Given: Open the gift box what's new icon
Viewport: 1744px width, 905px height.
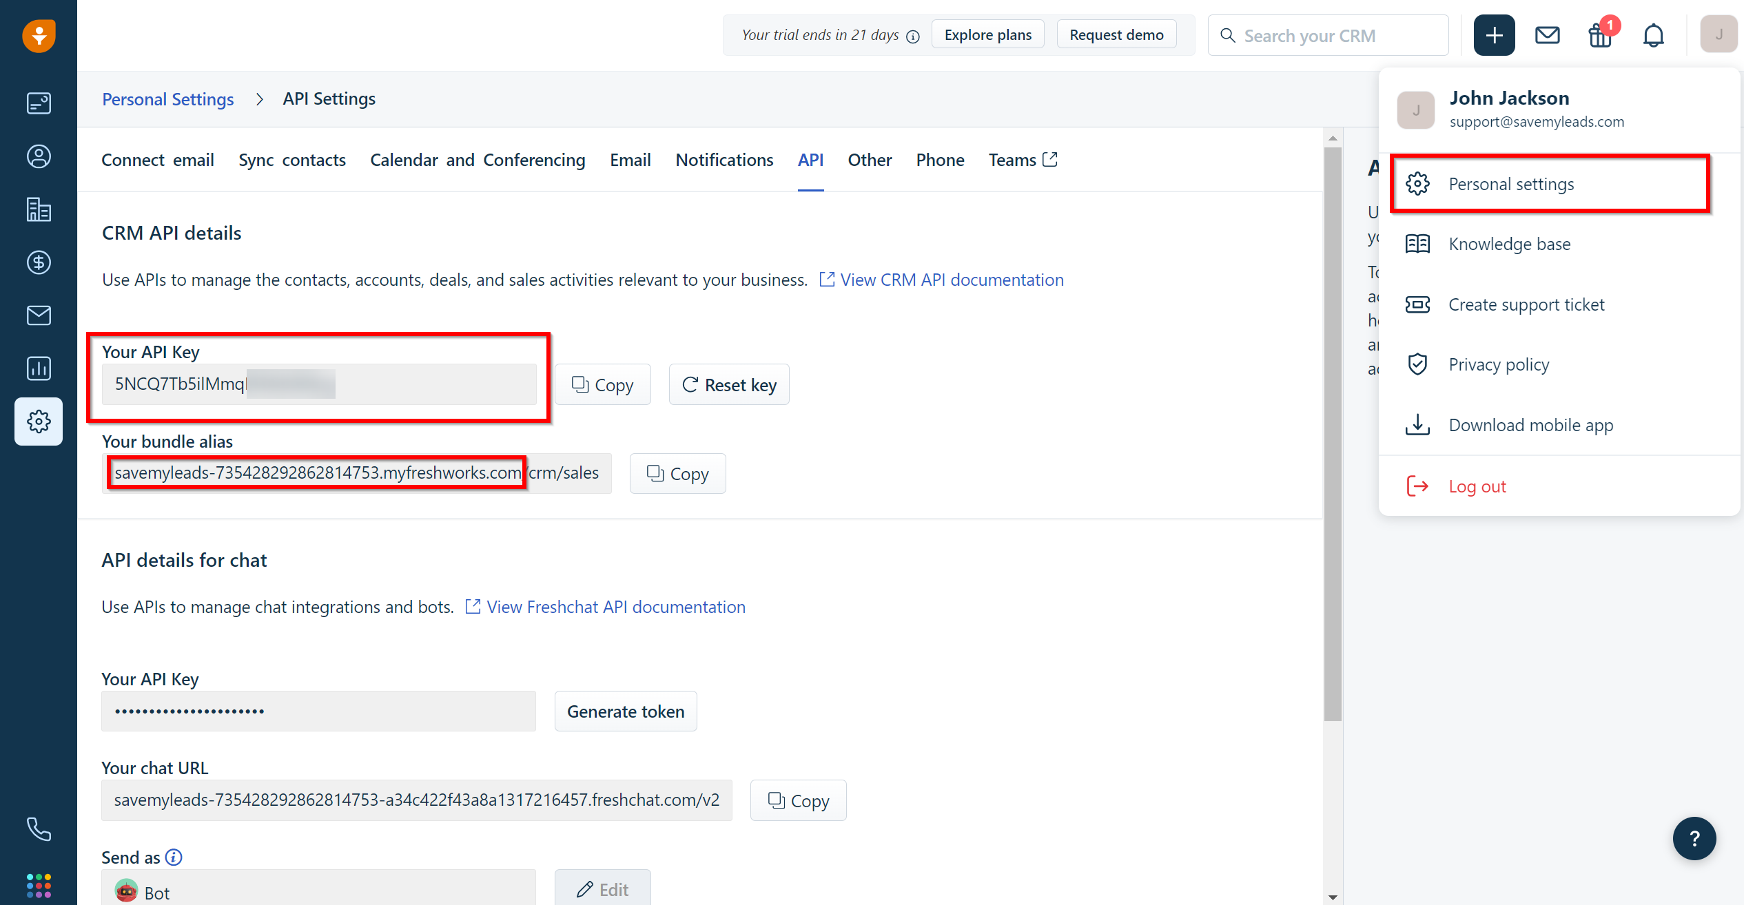Looking at the screenshot, I should point(1600,35).
